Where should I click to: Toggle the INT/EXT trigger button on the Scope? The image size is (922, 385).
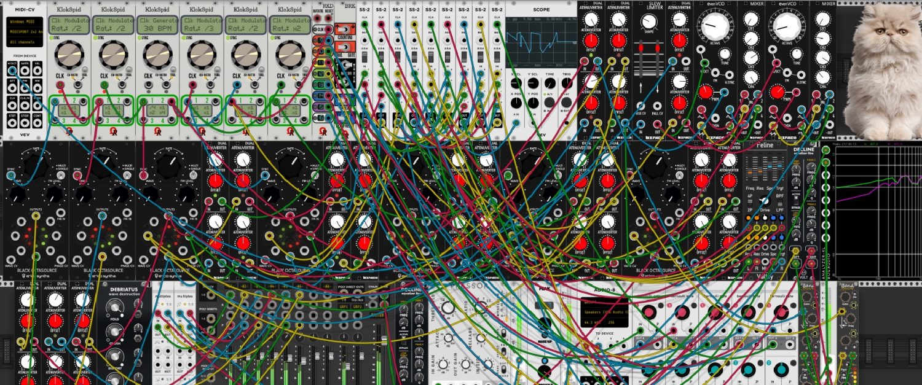[x=566, y=103]
